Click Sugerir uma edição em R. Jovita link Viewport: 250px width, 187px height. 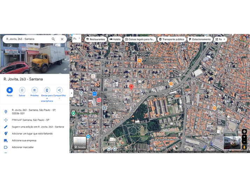coord(38,127)
